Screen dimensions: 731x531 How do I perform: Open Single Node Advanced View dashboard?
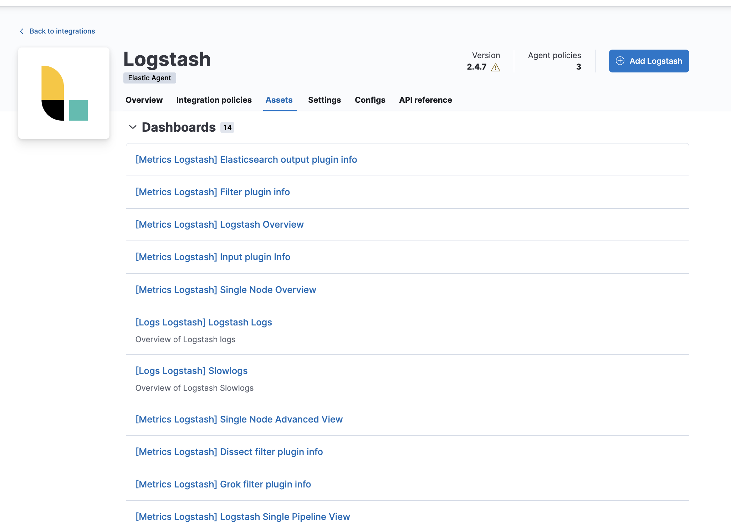pyautogui.click(x=239, y=419)
